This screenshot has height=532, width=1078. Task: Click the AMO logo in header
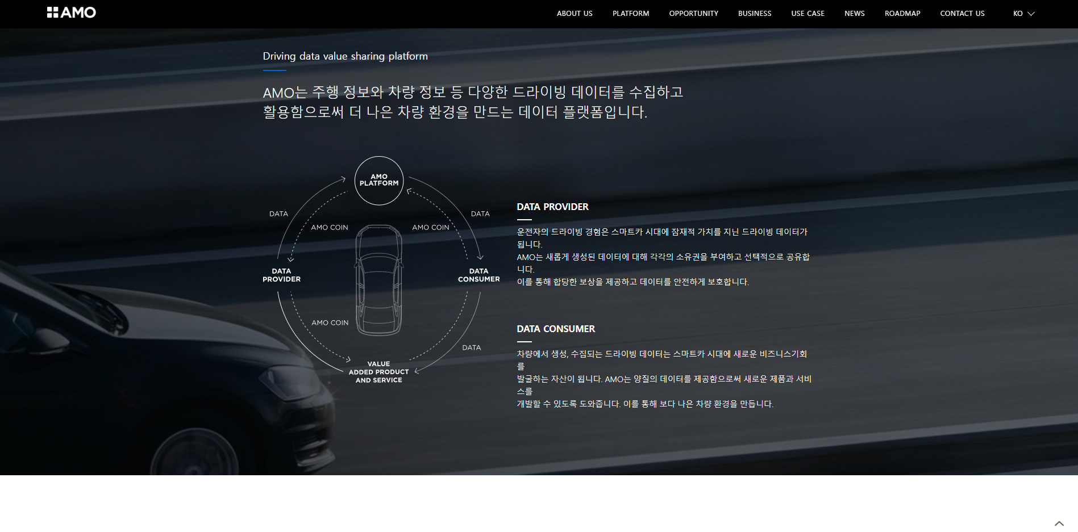point(72,12)
